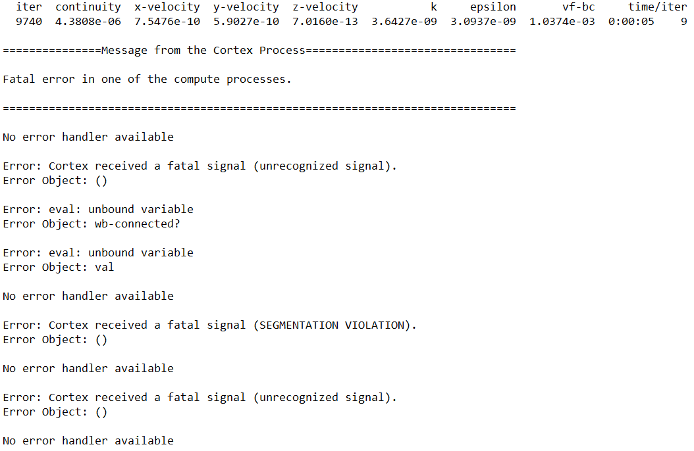Select the "Error Object: val" line
The height and width of the screenshot is (451, 694).
pos(59,268)
